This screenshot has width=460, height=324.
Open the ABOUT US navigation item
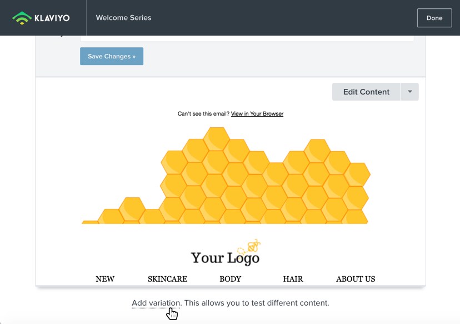[x=356, y=279]
